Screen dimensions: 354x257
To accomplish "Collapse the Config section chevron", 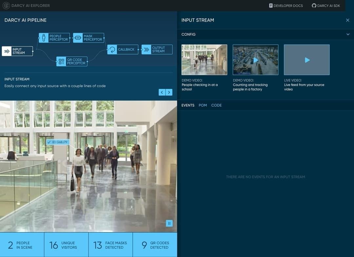I will pos(348,34).
